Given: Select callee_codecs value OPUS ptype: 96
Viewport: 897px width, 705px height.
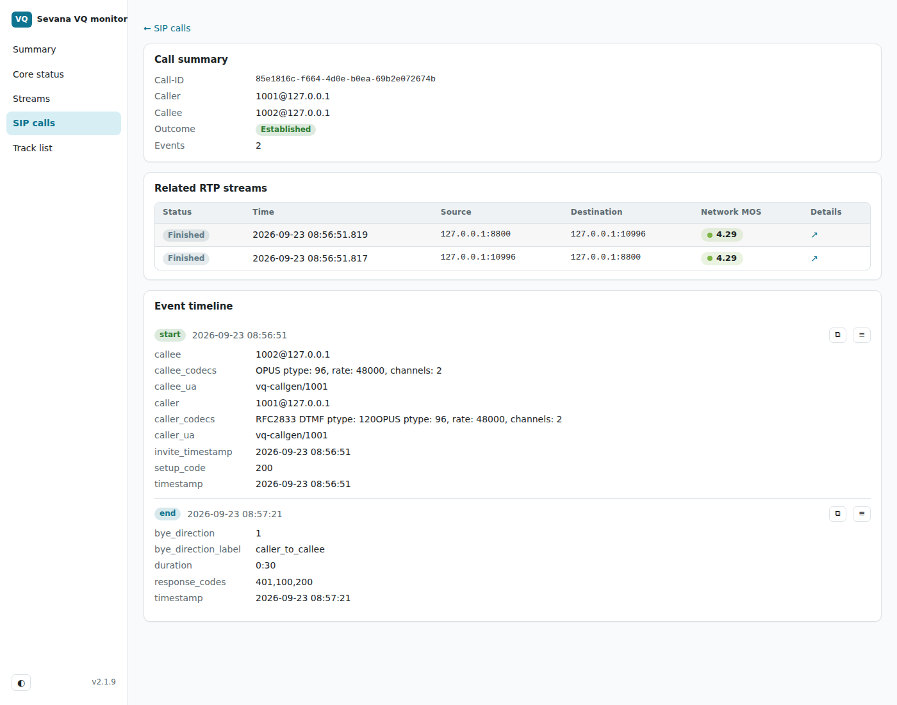Looking at the screenshot, I should (x=349, y=370).
